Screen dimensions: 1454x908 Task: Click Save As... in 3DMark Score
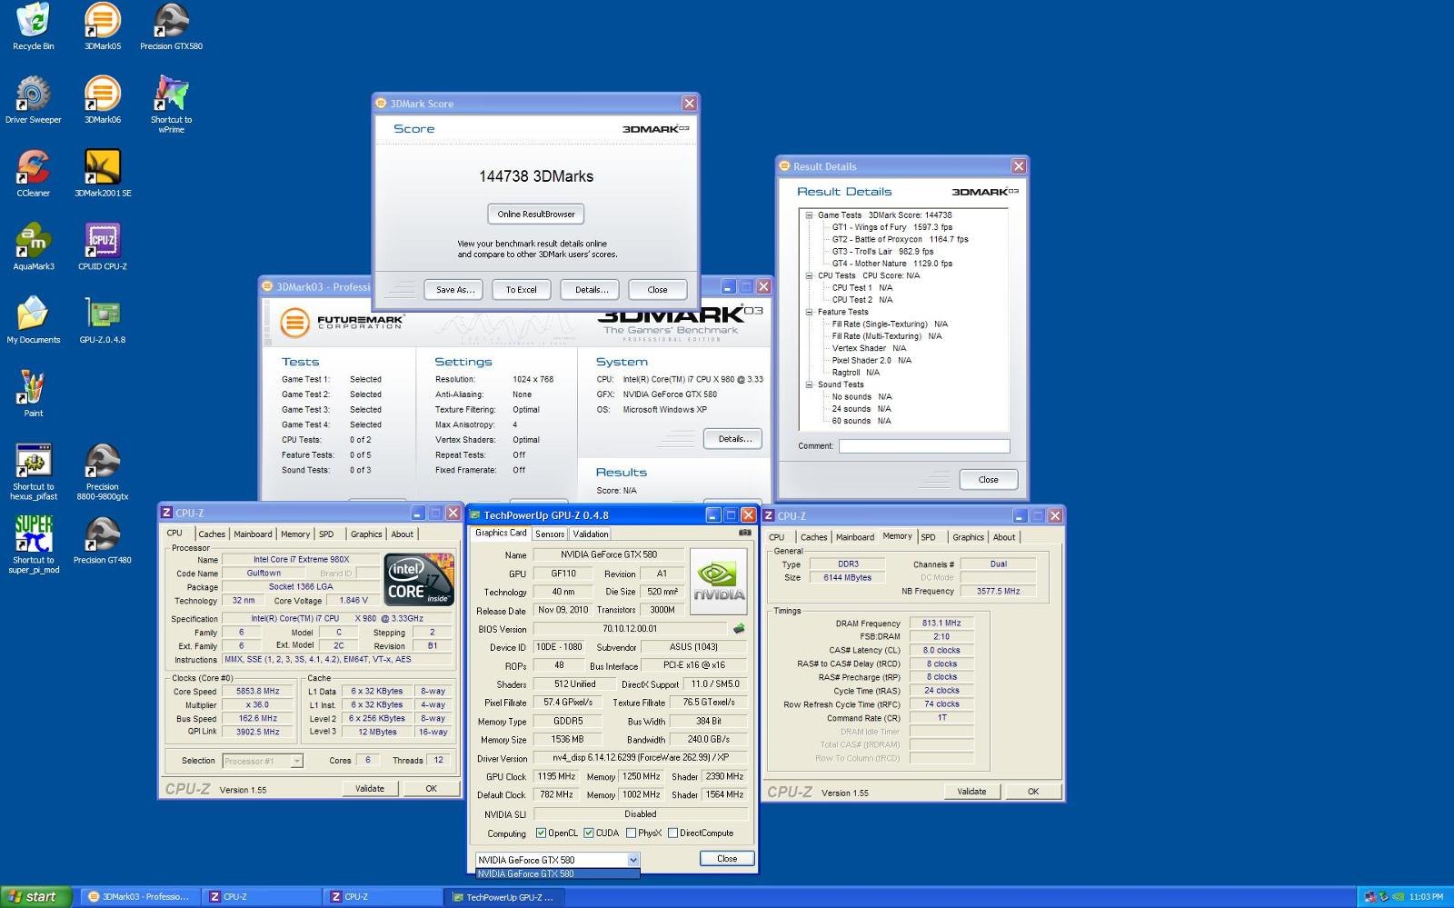pyautogui.click(x=454, y=290)
